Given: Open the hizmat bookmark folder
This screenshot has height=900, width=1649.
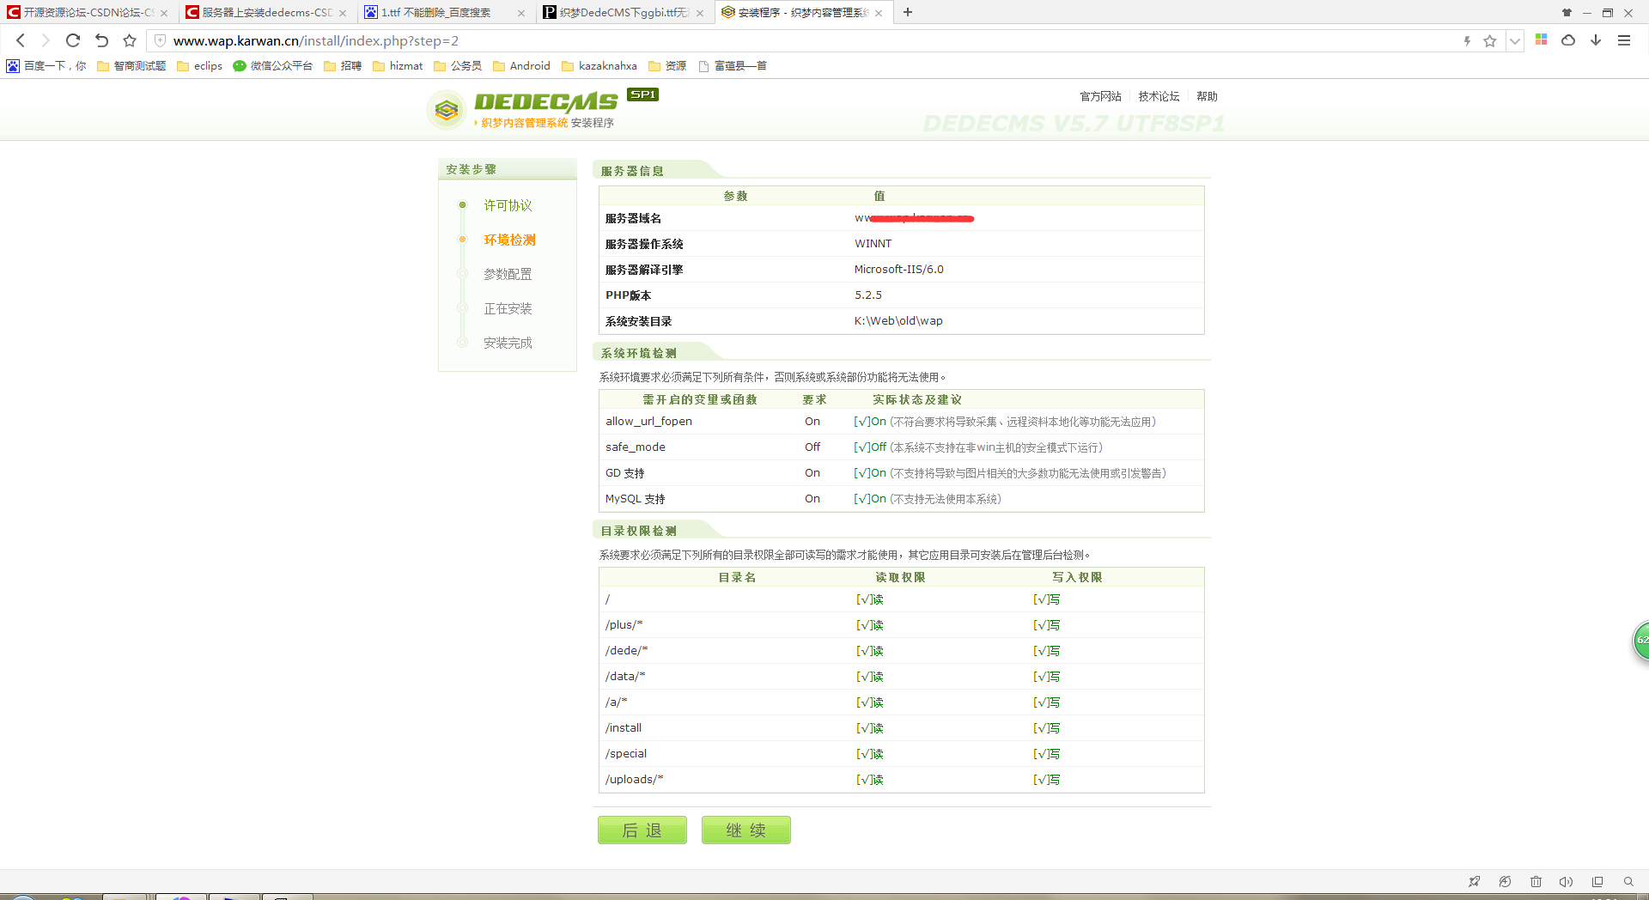Looking at the screenshot, I should coord(398,65).
